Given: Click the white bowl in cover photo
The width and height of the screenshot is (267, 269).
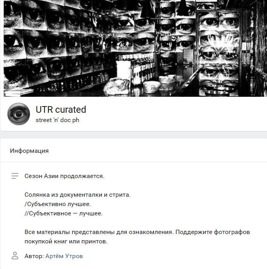Looking at the screenshot, I should coord(152,87).
